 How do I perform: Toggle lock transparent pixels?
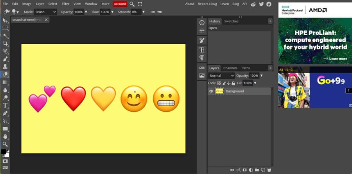tap(219, 83)
